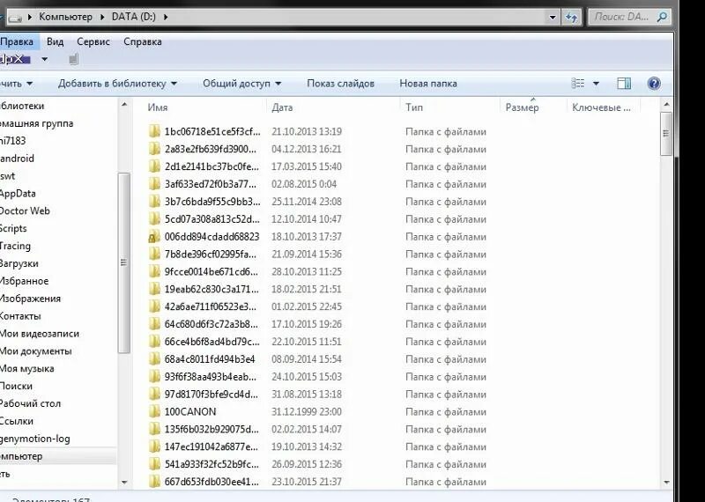Select folder icon of 66ce4b6f8ad4bd79c
This screenshot has width=705, height=502.
pos(154,342)
